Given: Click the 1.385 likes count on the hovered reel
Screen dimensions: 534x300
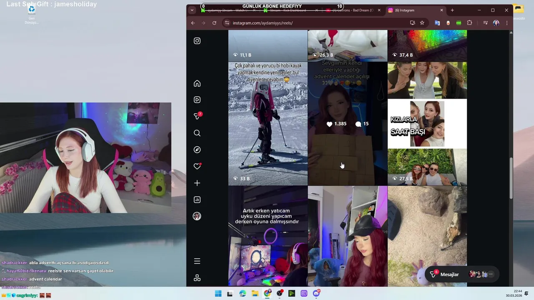Looking at the screenshot, I should point(337,124).
